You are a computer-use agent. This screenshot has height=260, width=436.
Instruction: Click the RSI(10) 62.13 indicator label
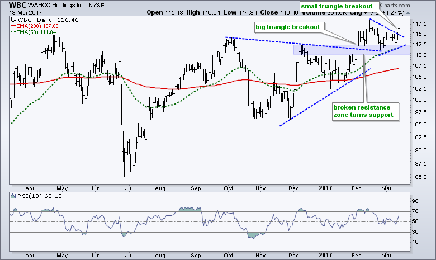click(40, 196)
